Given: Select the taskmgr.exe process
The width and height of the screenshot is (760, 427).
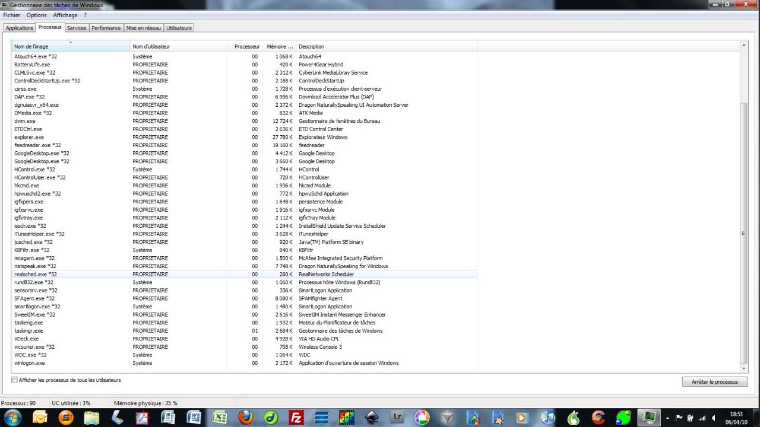Looking at the screenshot, I should click(x=245, y=331).
